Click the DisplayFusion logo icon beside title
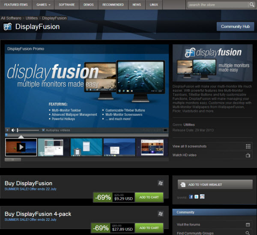The height and width of the screenshot is (235, 257). (x=8, y=27)
